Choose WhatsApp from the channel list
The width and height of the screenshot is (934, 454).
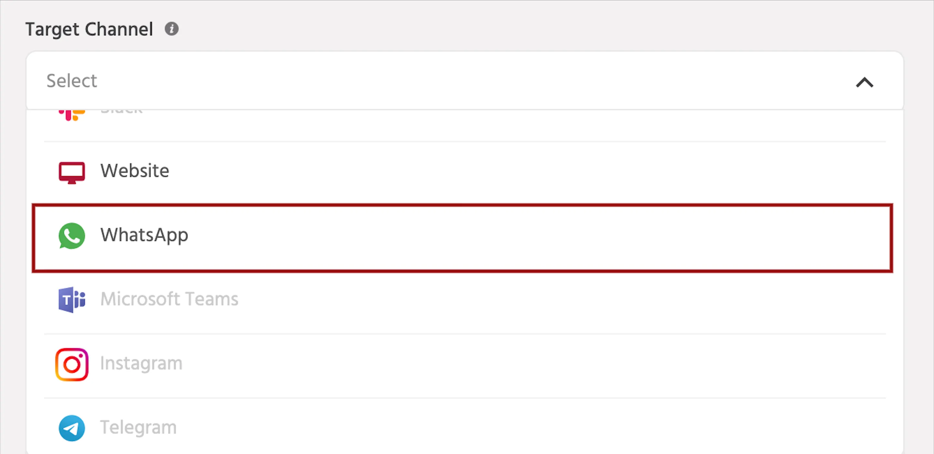click(462, 238)
